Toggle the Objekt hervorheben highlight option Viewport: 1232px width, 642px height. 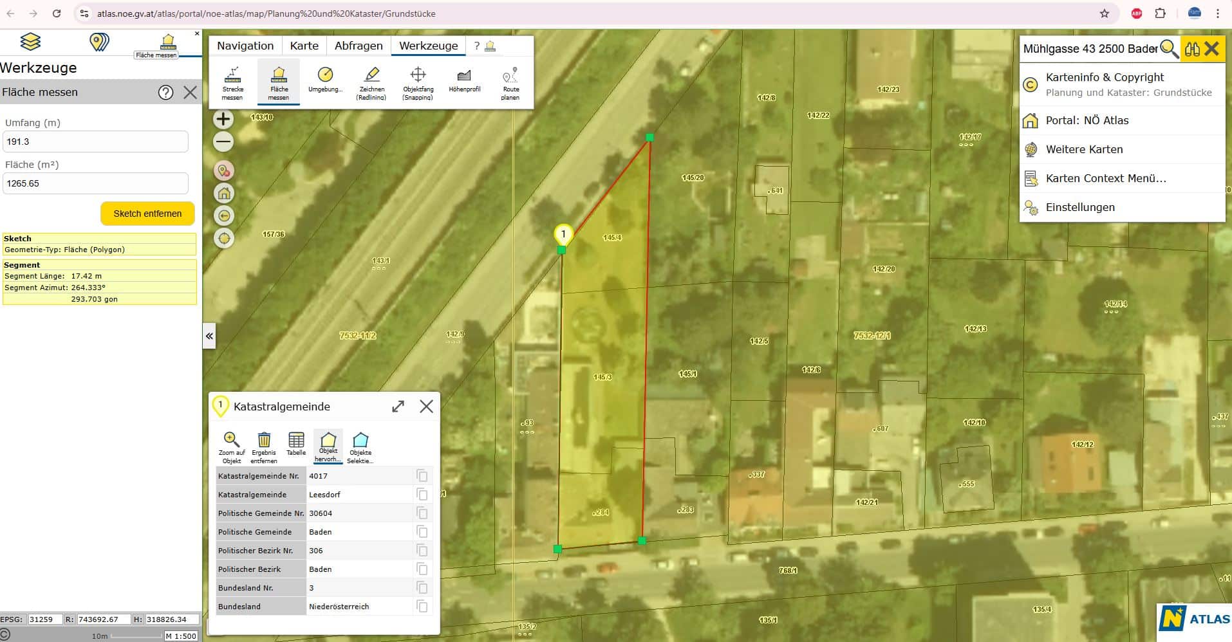coord(328,446)
